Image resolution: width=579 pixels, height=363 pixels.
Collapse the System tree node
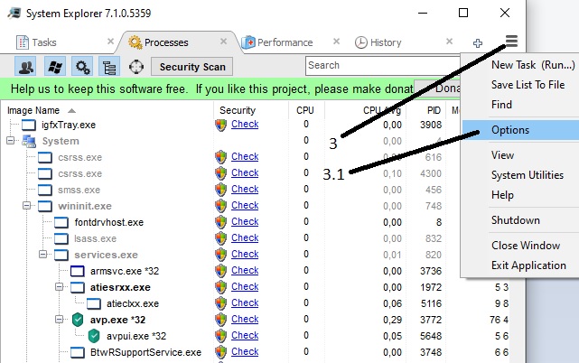(10, 141)
